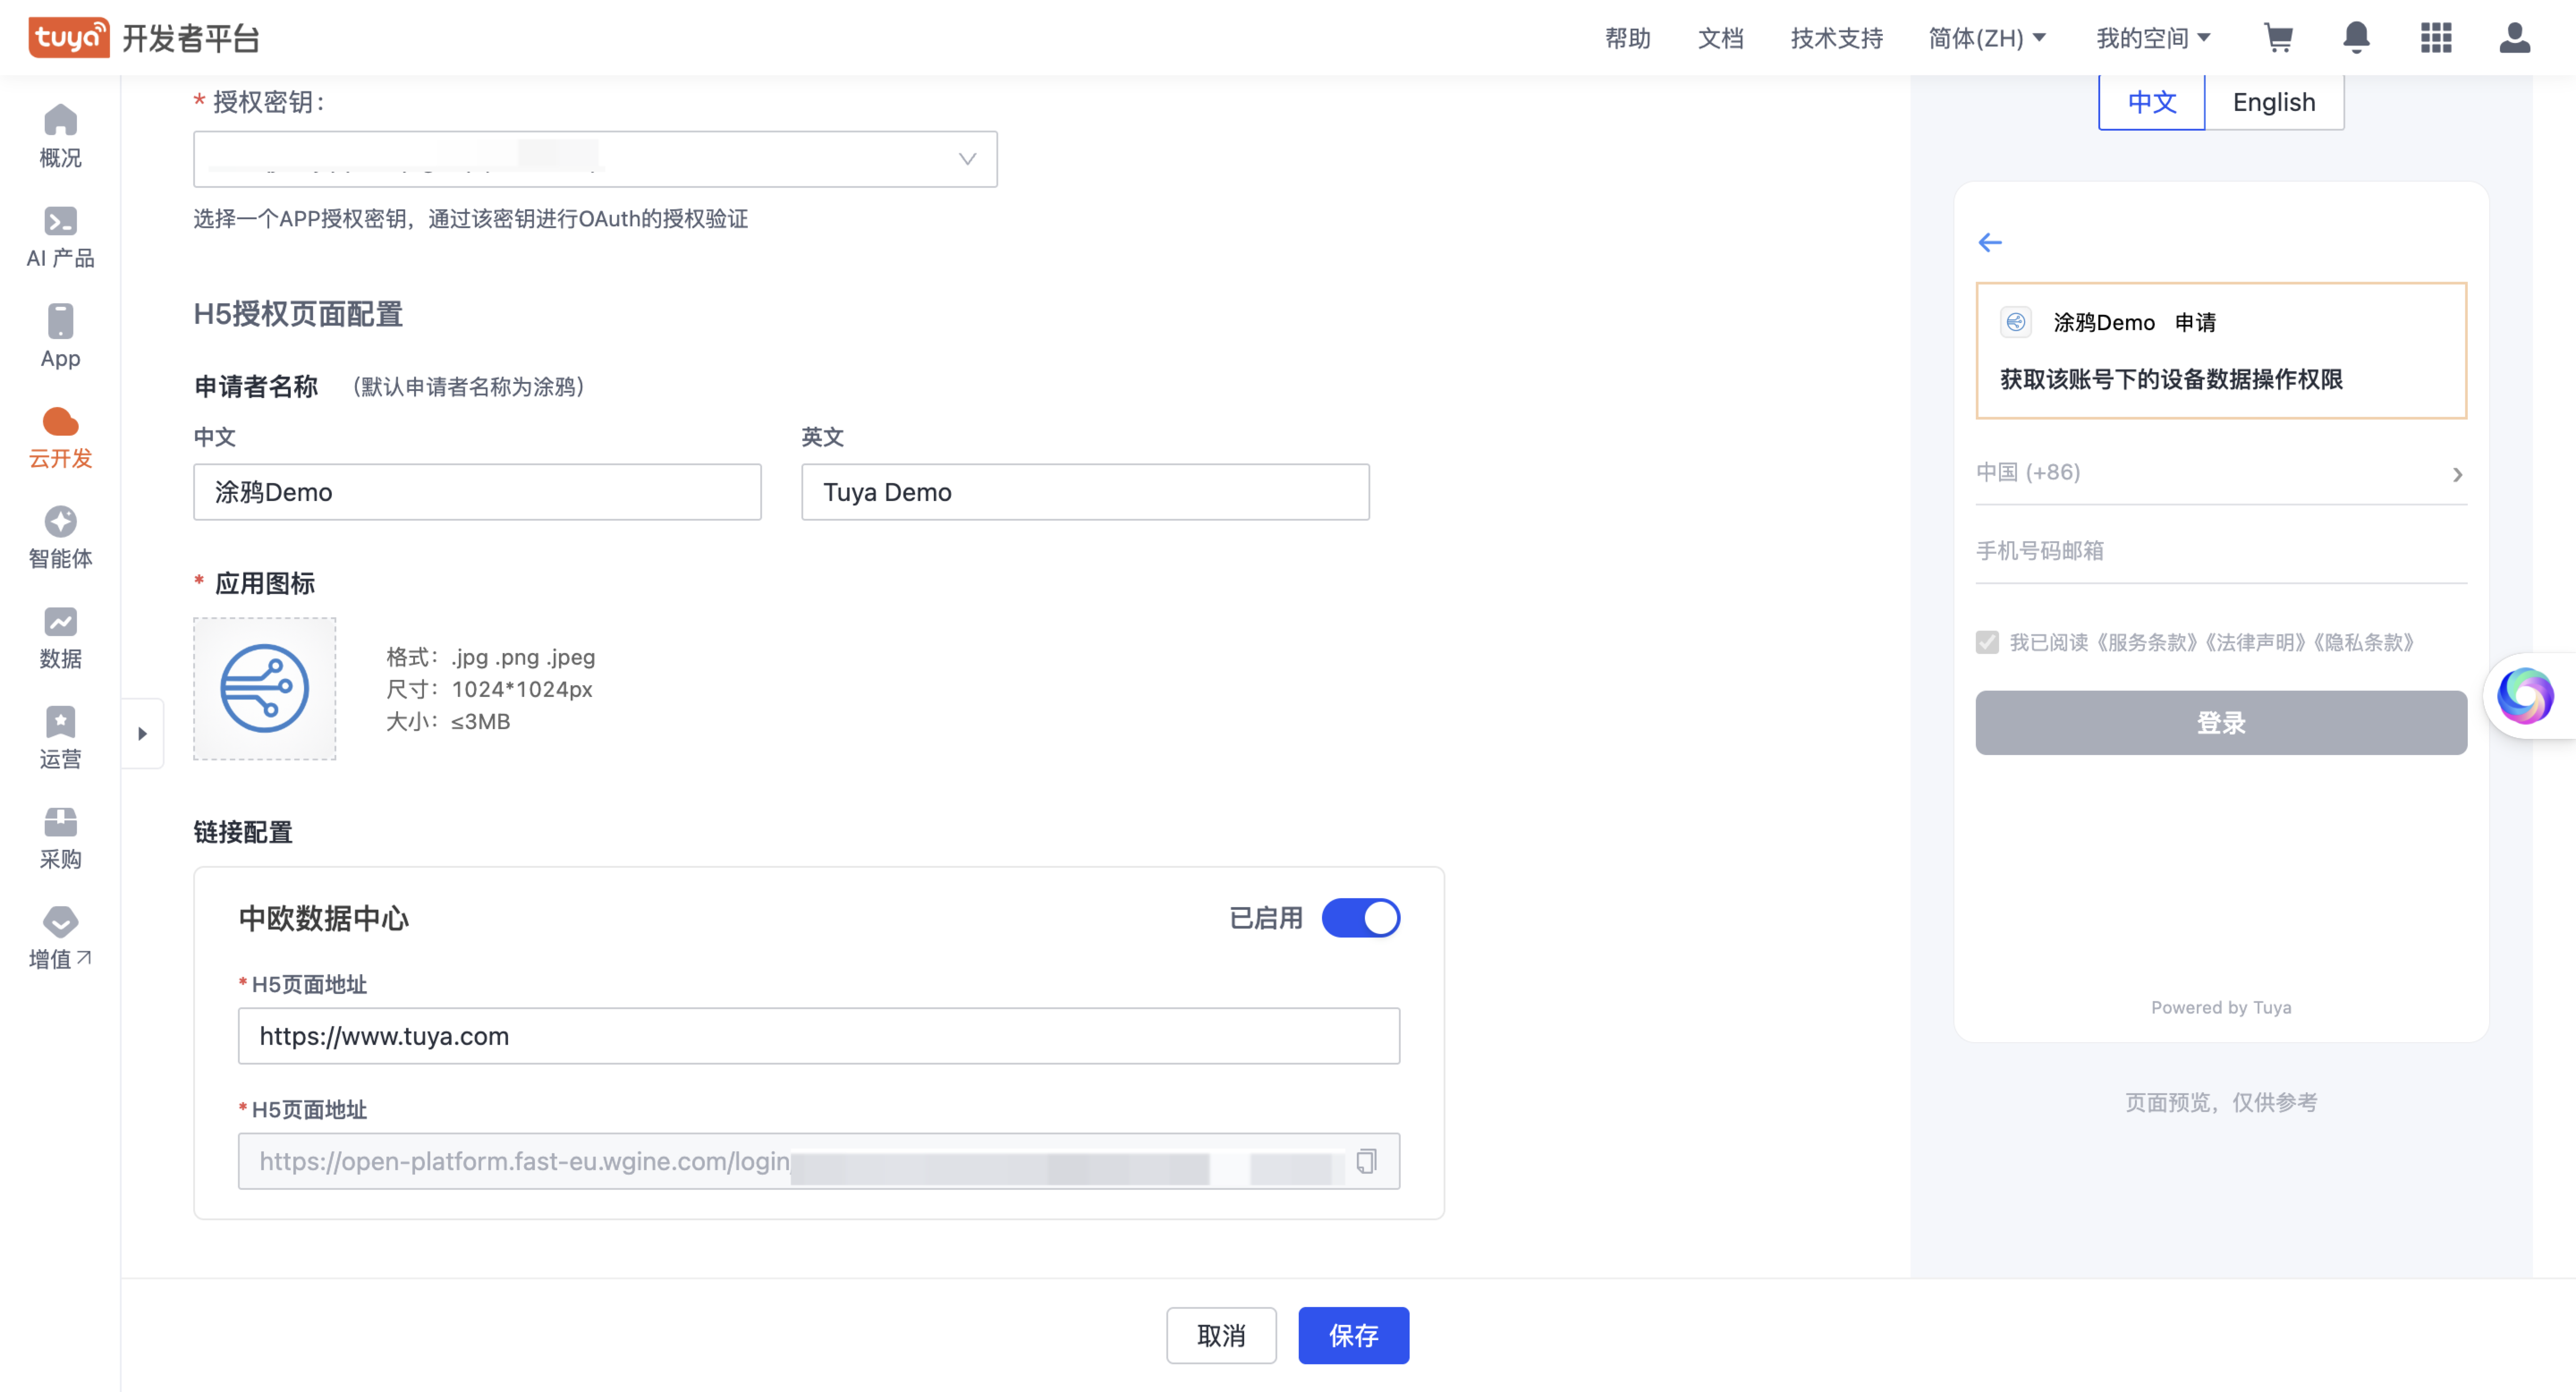Click the app icon in preview card
The image size is (2576, 1392).
(x=2015, y=321)
